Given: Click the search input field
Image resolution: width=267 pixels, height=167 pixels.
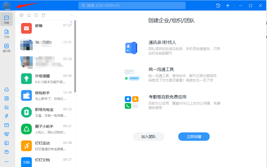Looking at the screenshot, I should coord(132,6).
